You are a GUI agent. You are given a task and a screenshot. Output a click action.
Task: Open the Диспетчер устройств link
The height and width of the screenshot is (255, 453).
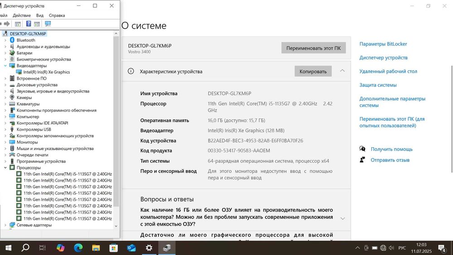click(x=383, y=58)
